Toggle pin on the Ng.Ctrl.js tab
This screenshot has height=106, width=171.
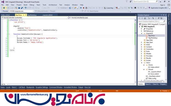coord(24,15)
